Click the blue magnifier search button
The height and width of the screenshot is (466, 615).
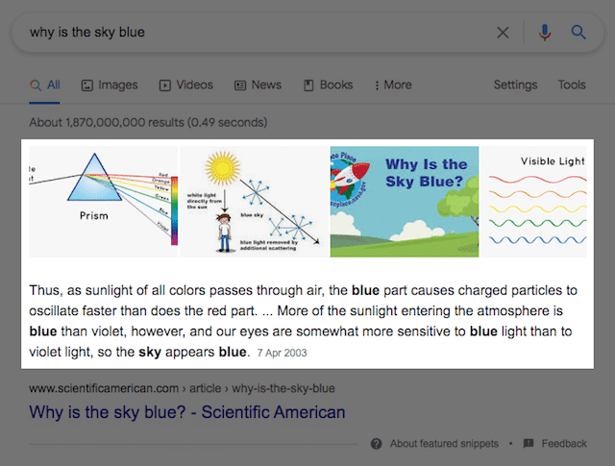click(x=578, y=33)
